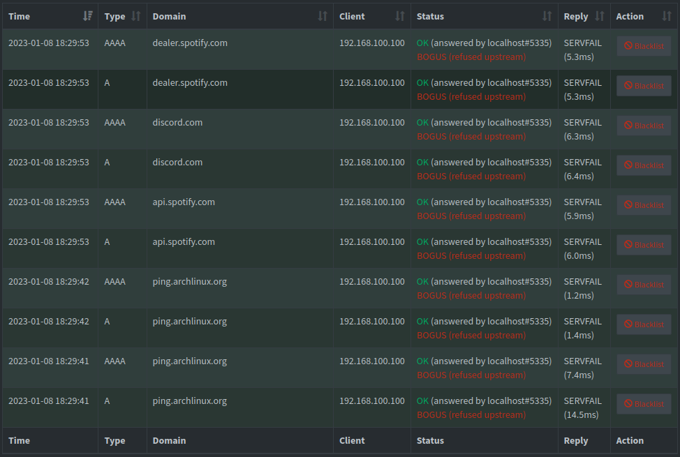Click ping.archlinux.org in the 18:29:42 AAAA row

(x=189, y=282)
